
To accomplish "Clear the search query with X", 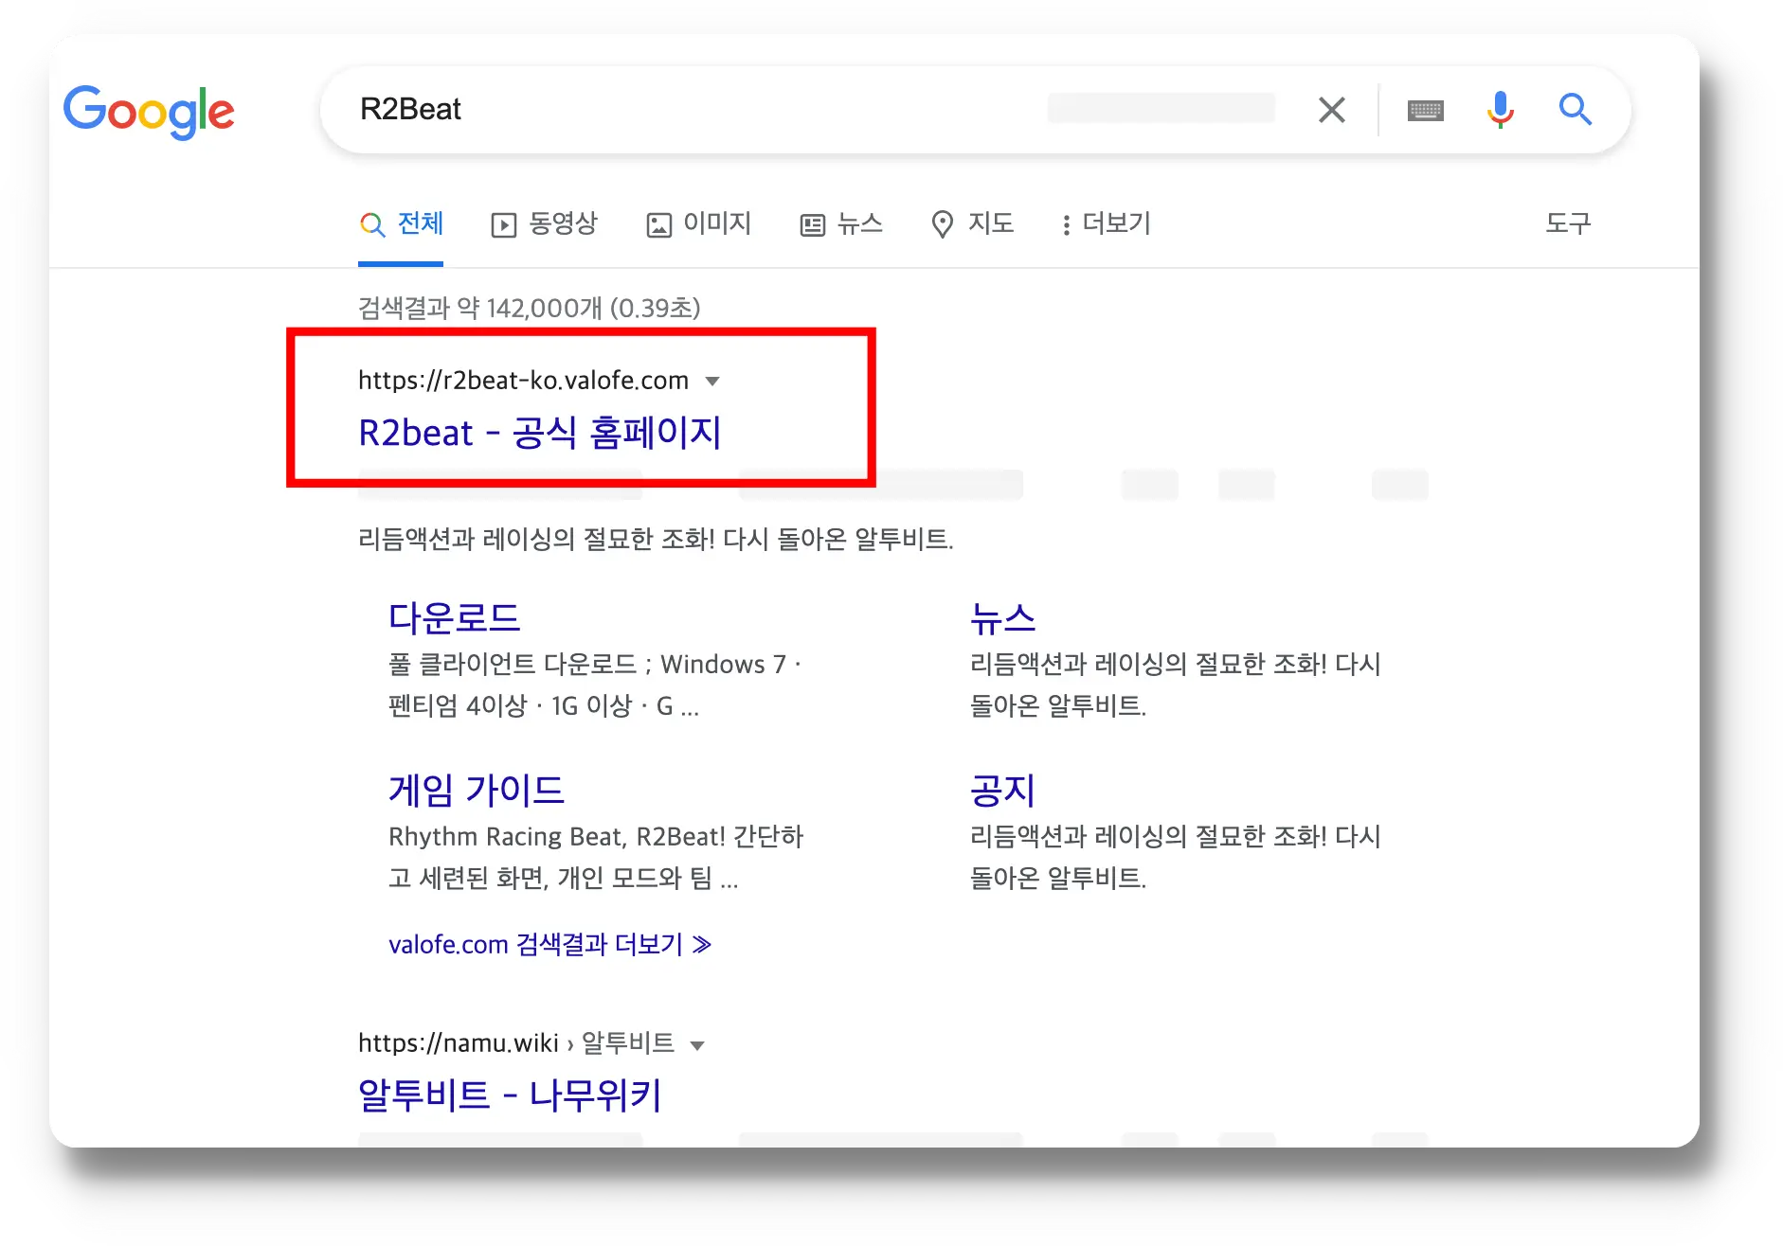I will (1331, 110).
